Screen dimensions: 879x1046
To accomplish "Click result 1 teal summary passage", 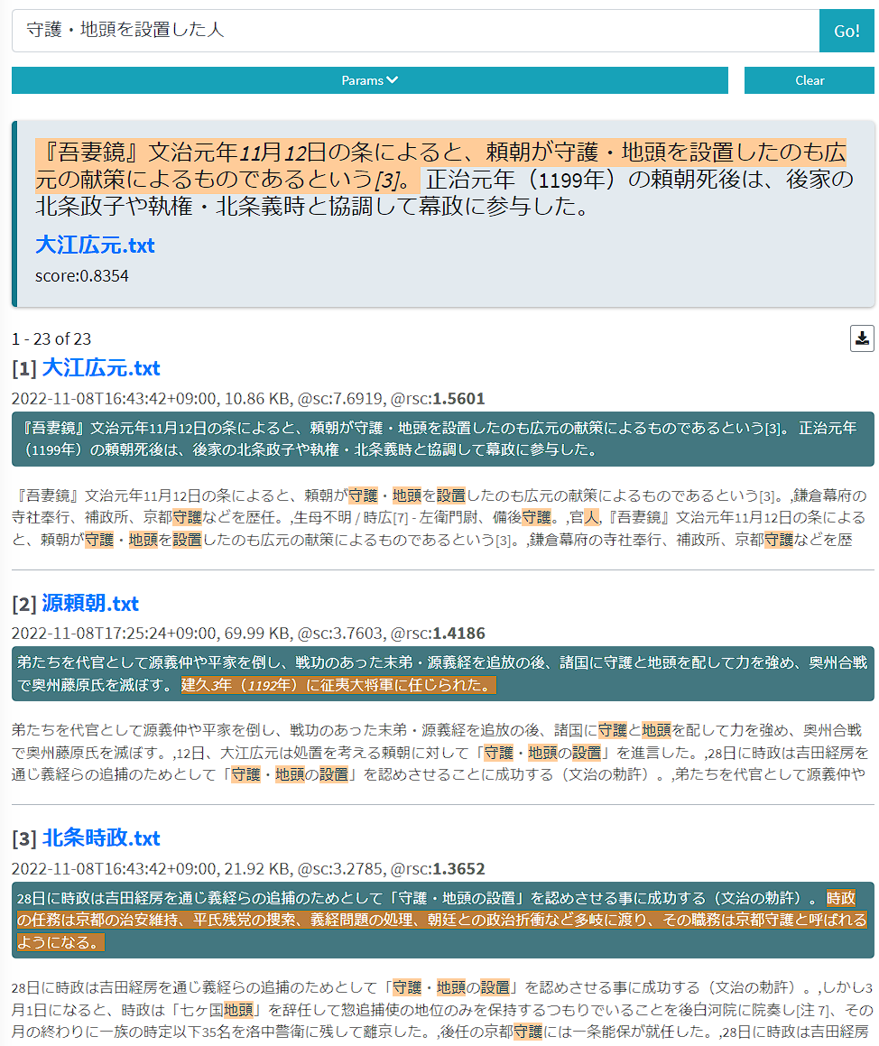I will 443,439.
